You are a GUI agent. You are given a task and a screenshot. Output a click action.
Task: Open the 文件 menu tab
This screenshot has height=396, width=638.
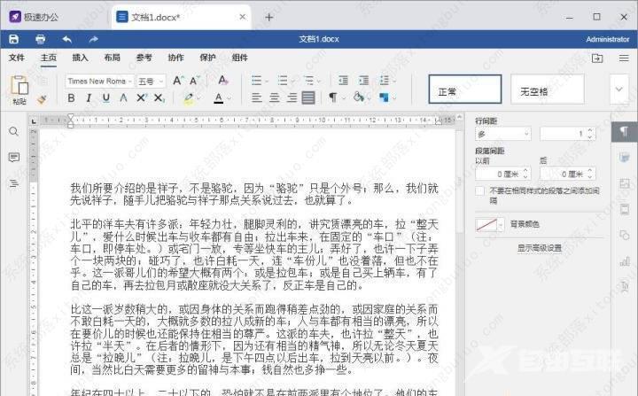[x=17, y=58]
